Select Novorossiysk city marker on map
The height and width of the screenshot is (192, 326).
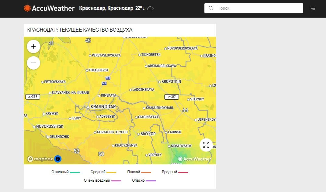(x=34, y=126)
